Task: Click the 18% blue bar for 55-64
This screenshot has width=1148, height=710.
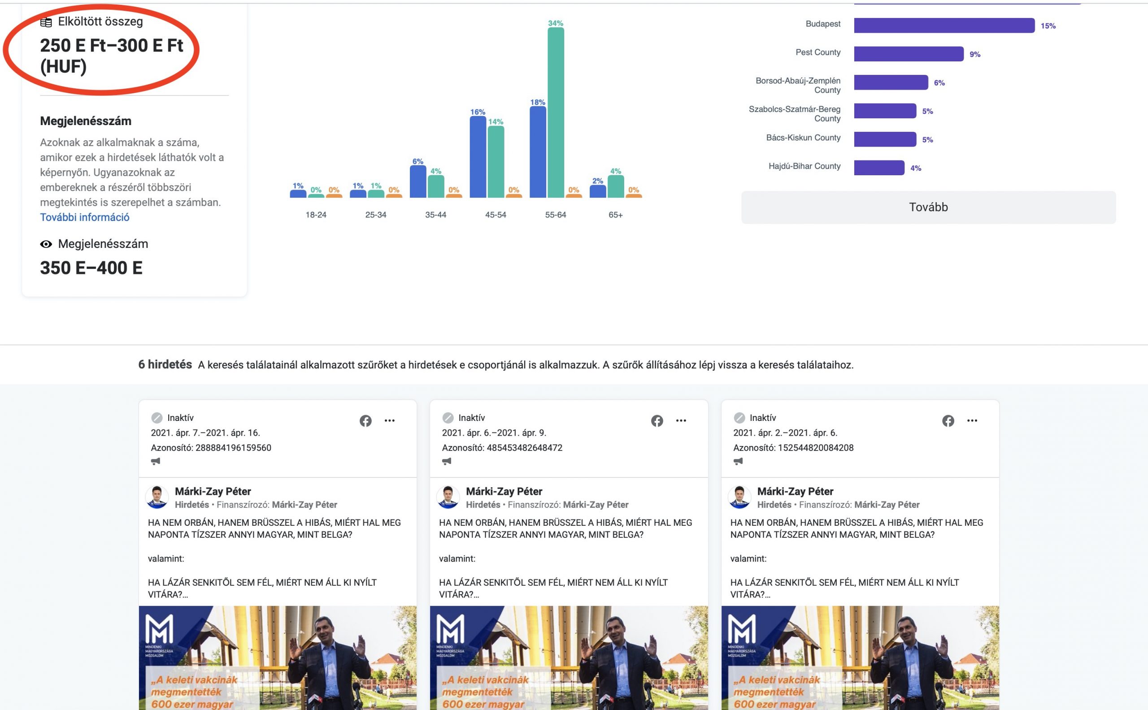Action: [x=538, y=152]
